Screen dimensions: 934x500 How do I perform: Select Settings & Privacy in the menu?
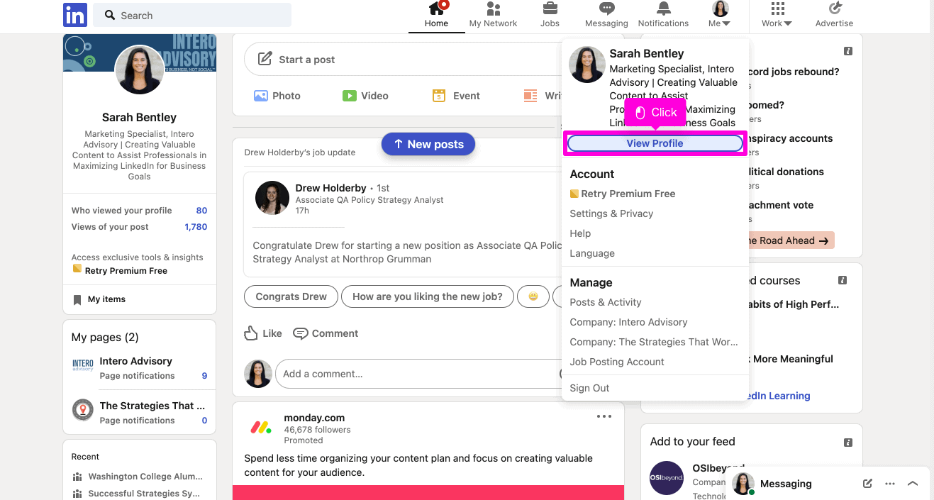[x=611, y=213]
